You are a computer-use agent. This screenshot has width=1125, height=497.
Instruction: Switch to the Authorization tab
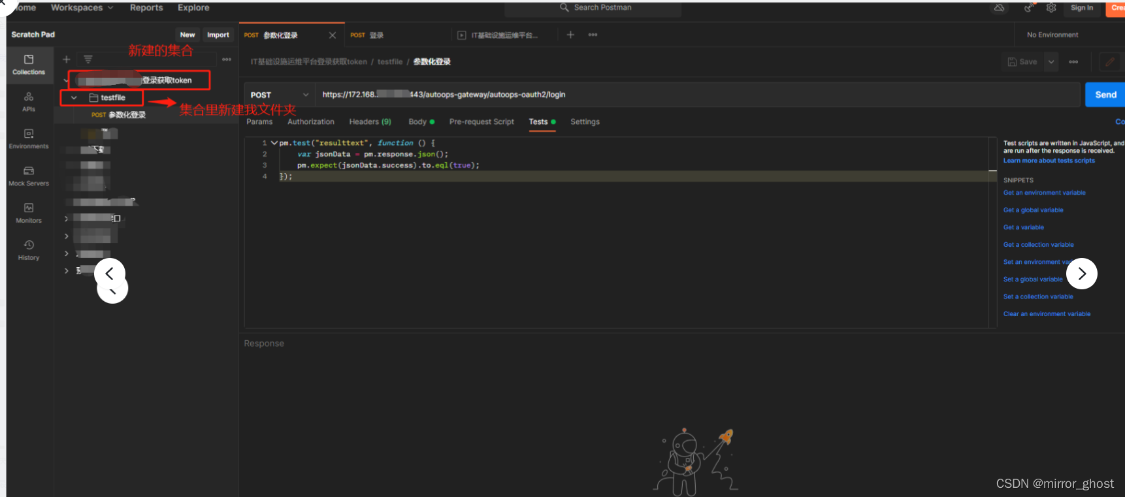pyautogui.click(x=311, y=122)
